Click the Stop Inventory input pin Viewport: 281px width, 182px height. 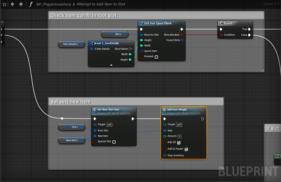click(x=165, y=155)
